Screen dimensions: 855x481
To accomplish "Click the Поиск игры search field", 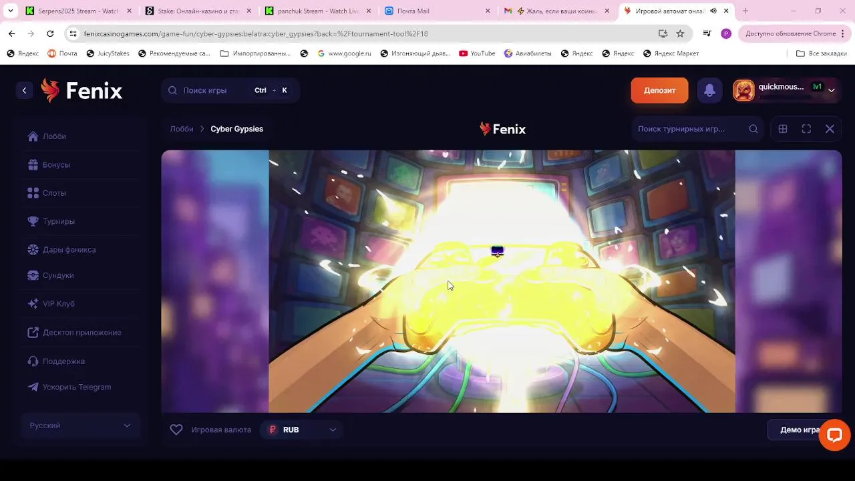I will pyautogui.click(x=230, y=90).
